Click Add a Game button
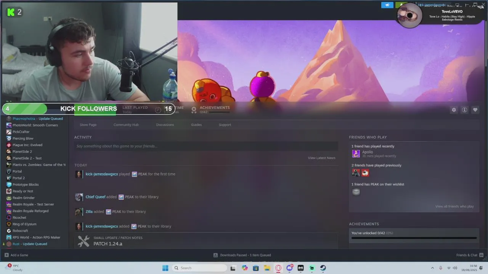 click(x=16, y=255)
